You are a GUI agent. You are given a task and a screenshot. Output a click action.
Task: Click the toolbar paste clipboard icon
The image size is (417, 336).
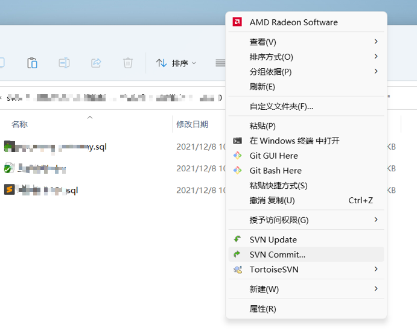(x=33, y=63)
